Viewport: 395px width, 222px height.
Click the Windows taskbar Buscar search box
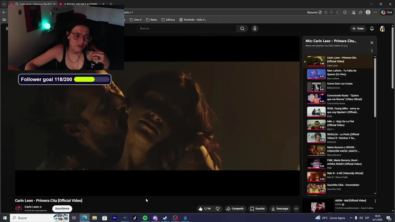39,218
